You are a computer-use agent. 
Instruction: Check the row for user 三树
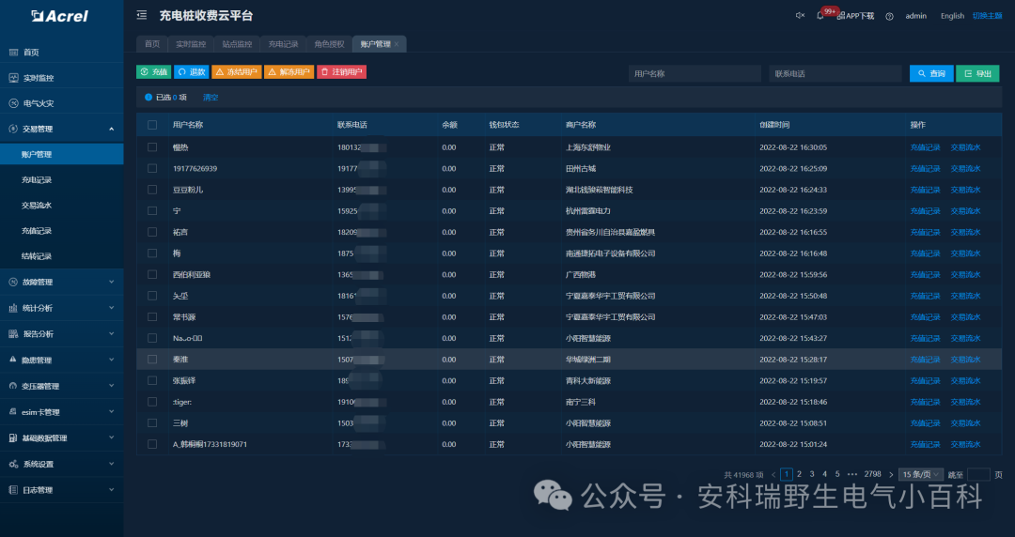click(x=152, y=423)
